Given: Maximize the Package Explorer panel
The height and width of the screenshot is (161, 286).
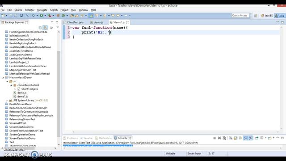Looking at the screenshot, I should (57, 22).
